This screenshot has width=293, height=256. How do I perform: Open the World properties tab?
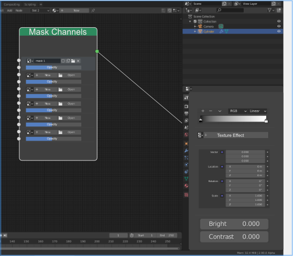186,135
